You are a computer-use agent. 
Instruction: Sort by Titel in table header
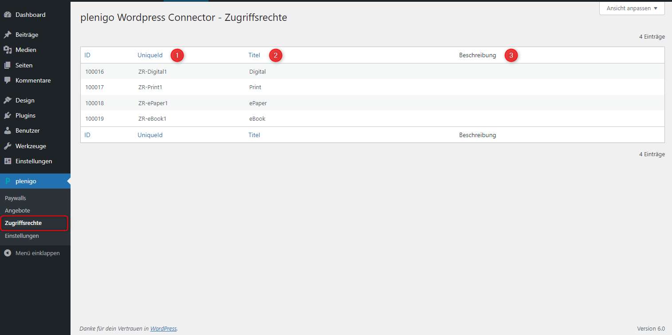(x=254, y=55)
